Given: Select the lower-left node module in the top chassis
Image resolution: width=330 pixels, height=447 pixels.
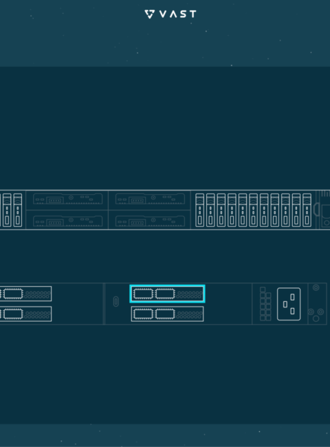Looking at the screenshot, I should (x=67, y=221).
